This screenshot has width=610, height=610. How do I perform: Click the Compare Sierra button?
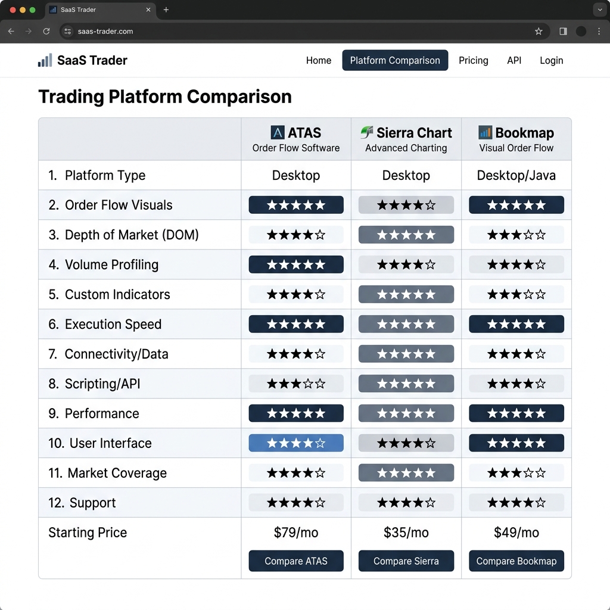click(406, 561)
